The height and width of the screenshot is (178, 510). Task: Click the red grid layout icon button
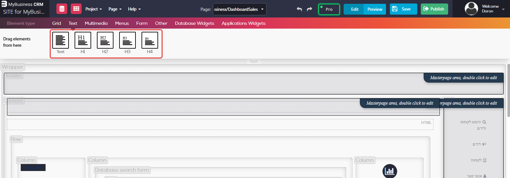click(x=76, y=9)
